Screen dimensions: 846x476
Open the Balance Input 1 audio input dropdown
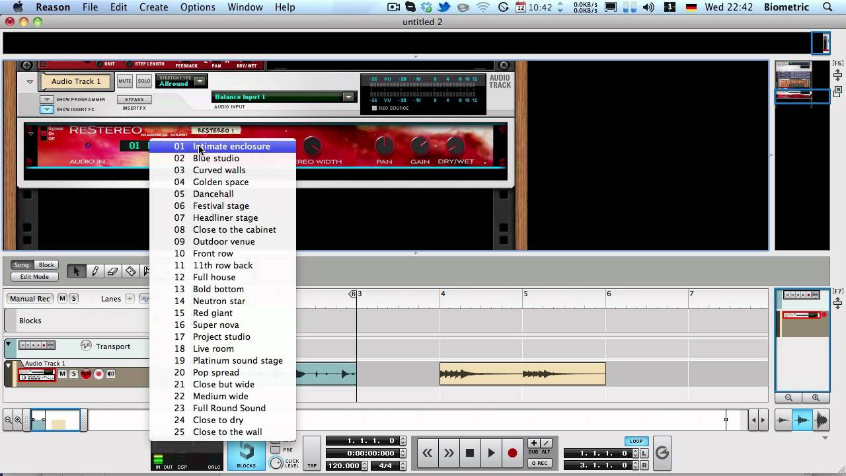(348, 97)
